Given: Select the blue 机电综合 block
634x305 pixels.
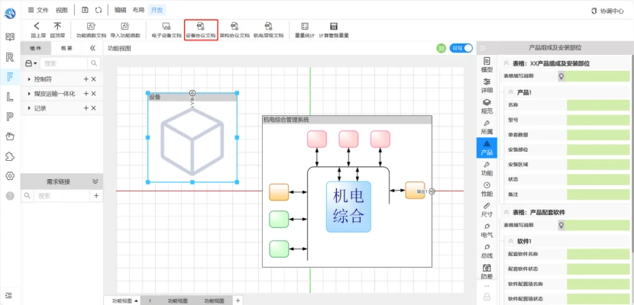Looking at the screenshot, I should coord(348,207).
